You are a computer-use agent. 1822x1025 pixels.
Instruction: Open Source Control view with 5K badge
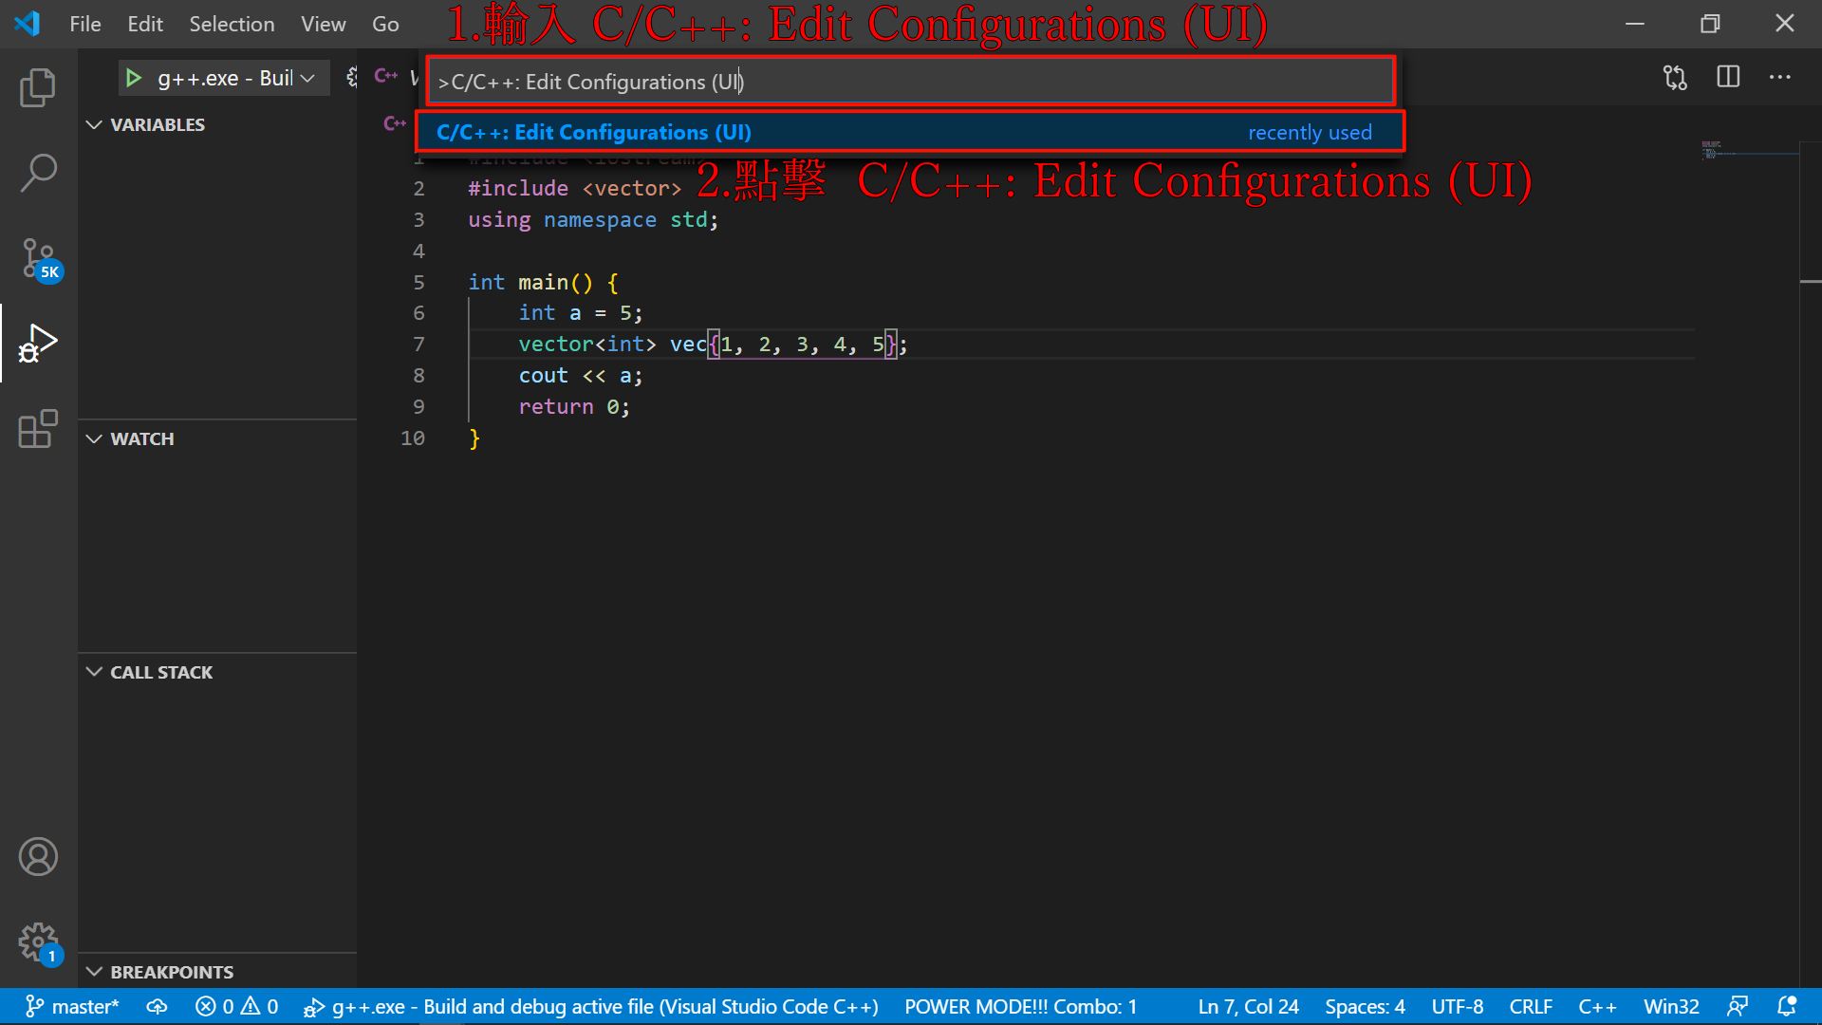[38, 258]
